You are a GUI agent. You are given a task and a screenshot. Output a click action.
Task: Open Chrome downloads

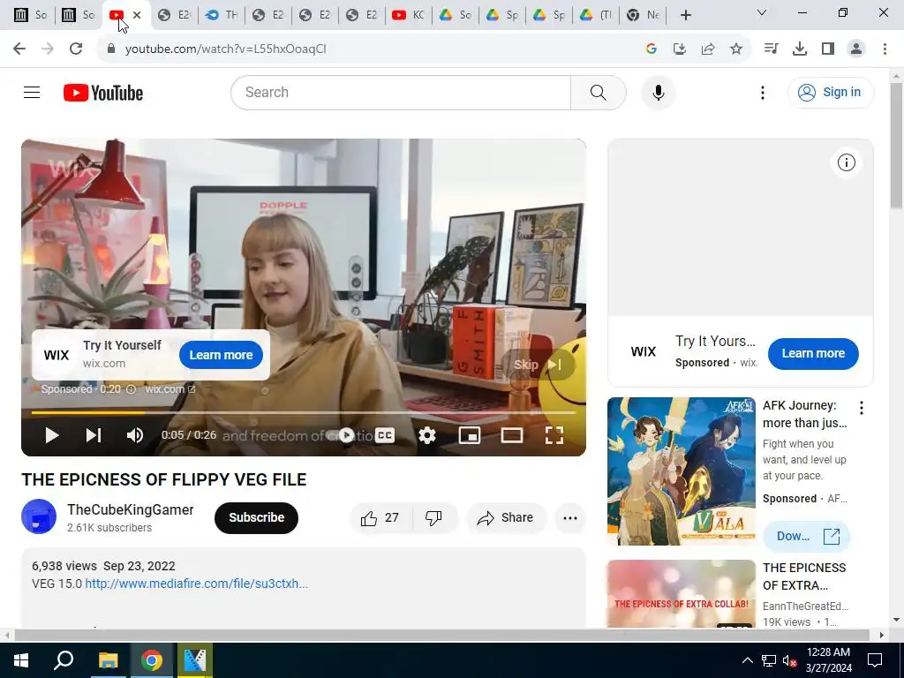coord(799,49)
